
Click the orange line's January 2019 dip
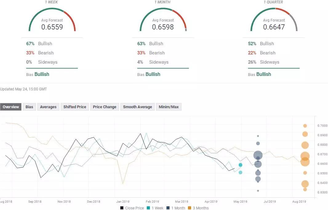pyautogui.click(x=123, y=184)
